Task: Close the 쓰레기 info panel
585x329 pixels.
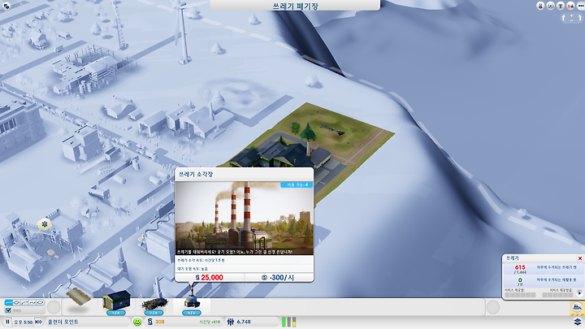Action: (580, 258)
